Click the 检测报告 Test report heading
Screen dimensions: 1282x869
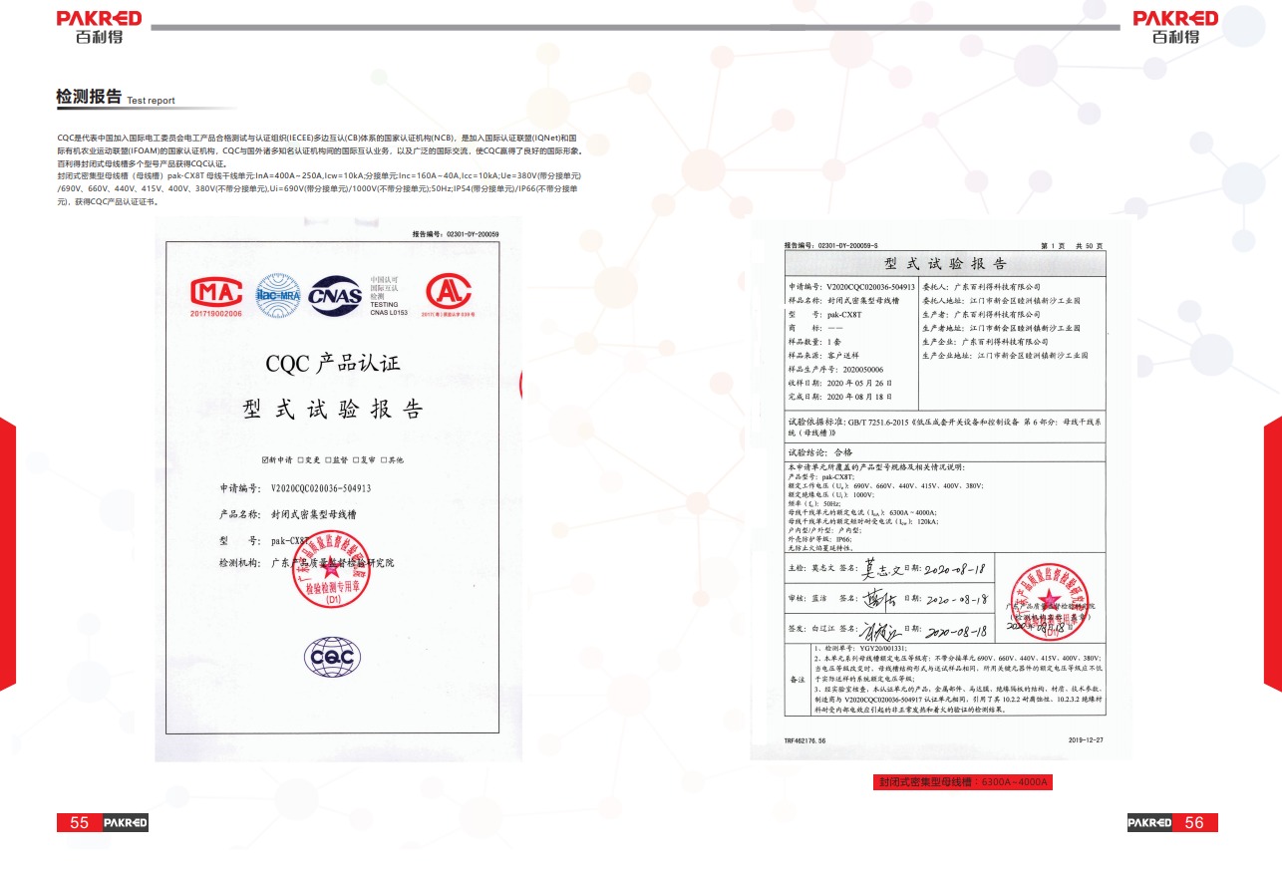[116, 98]
